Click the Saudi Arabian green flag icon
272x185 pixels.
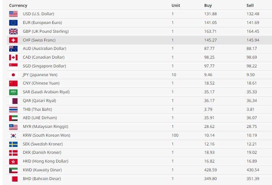(x=13, y=92)
